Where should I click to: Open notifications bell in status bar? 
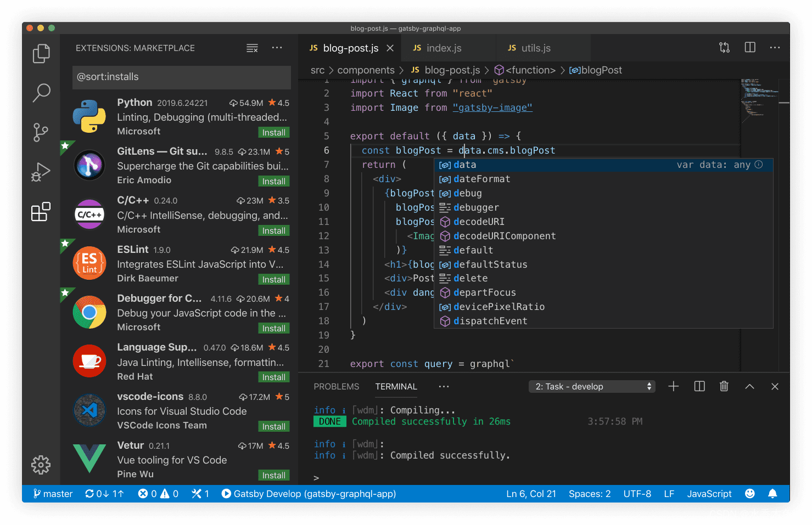pos(772,494)
